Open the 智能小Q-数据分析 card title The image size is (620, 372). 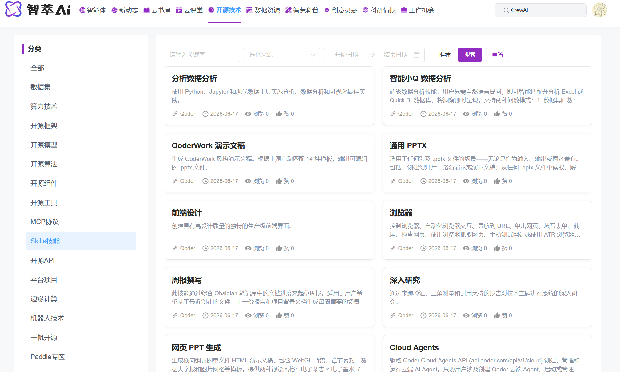[x=420, y=79]
